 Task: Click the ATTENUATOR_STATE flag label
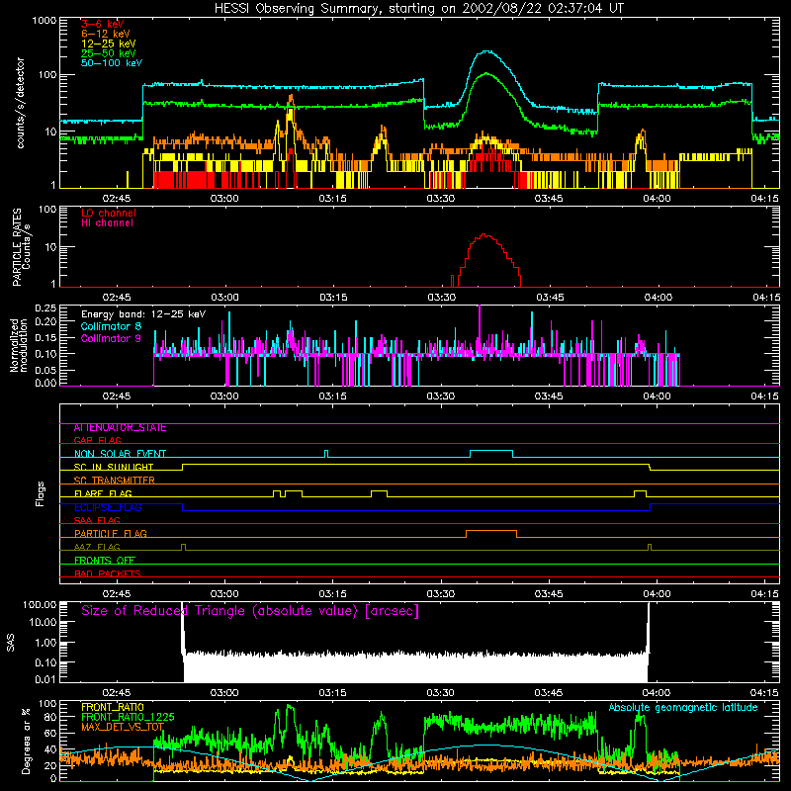(x=120, y=428)
